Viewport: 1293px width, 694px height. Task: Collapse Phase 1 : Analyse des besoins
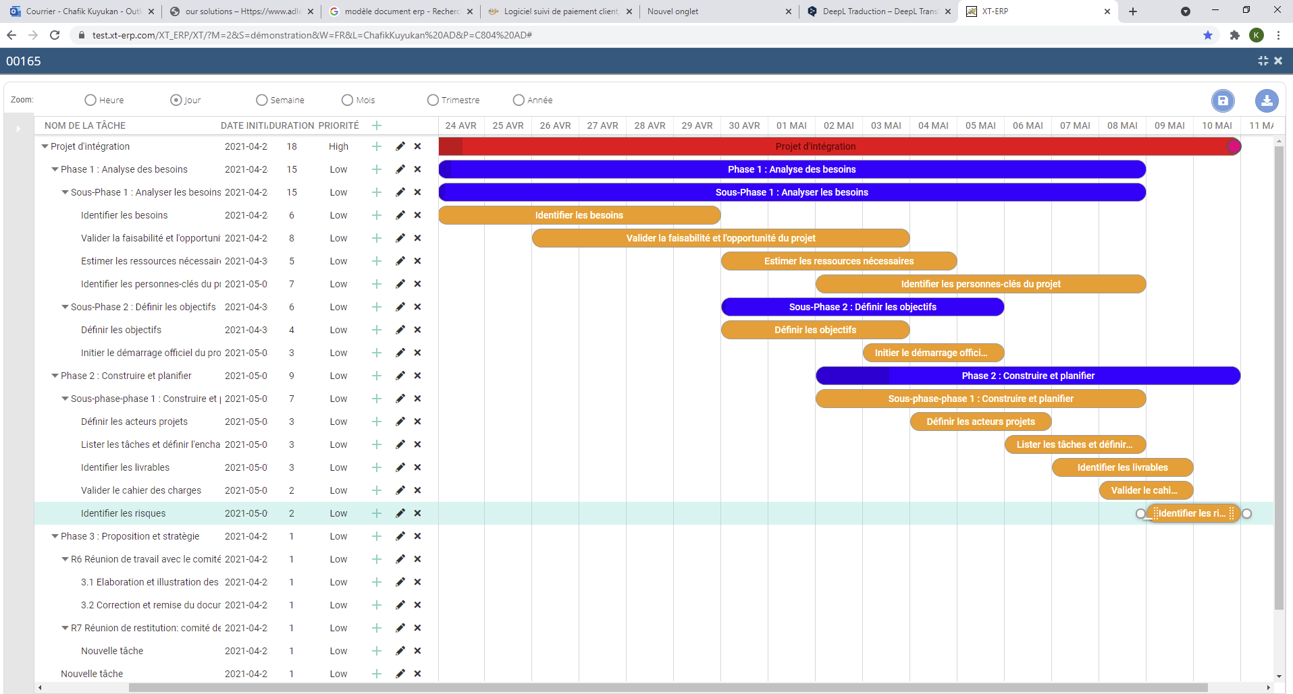click(x=55, y=169)
